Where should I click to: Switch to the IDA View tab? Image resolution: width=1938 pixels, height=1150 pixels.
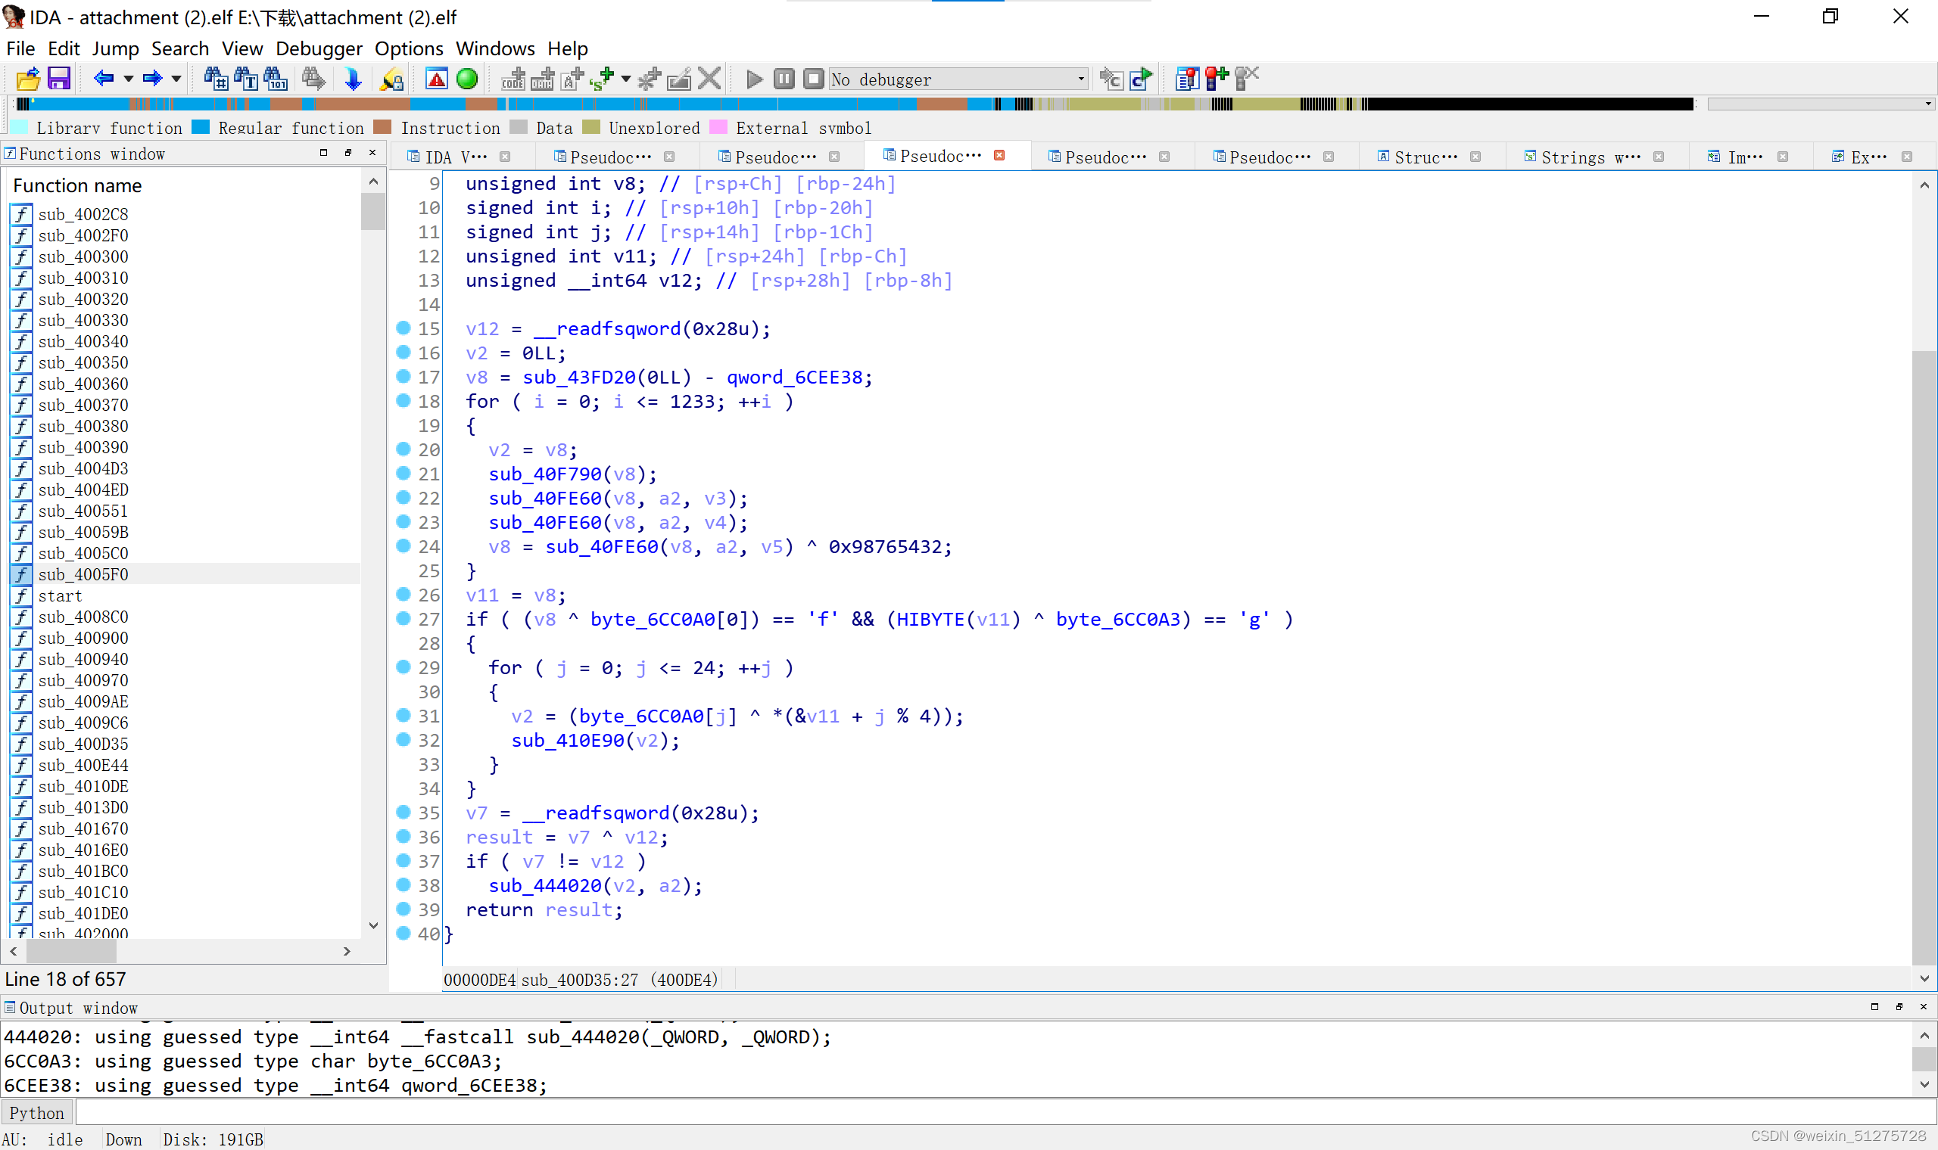(456, 157)
